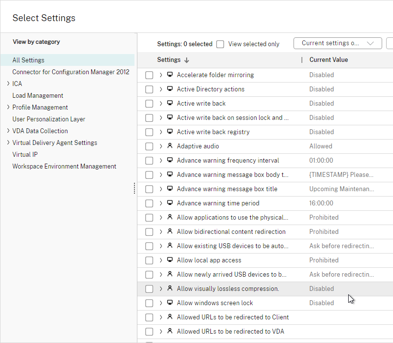Image resolution: width=393 pixels, height=343 pixels.
Task: Click computer icon beside Allow local app access
Action: [x=170, y=260]
